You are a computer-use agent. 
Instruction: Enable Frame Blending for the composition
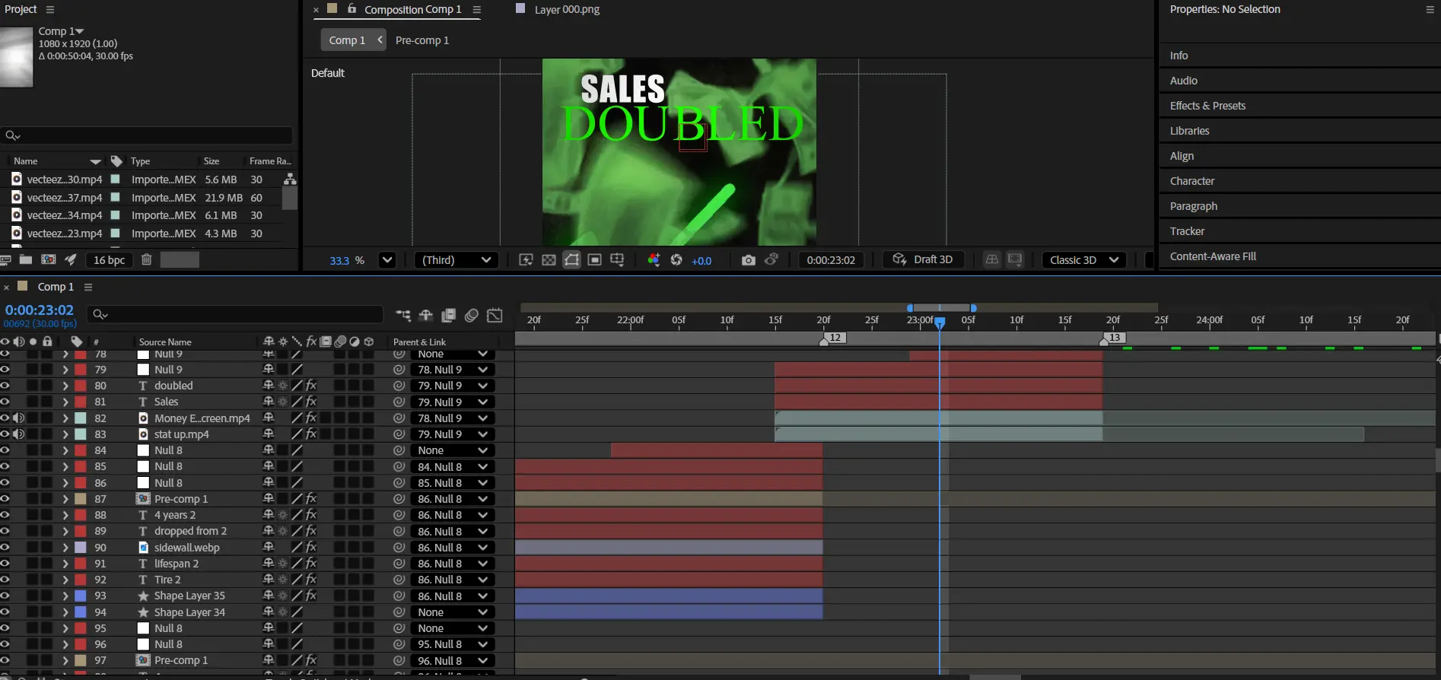coord(449,316)
